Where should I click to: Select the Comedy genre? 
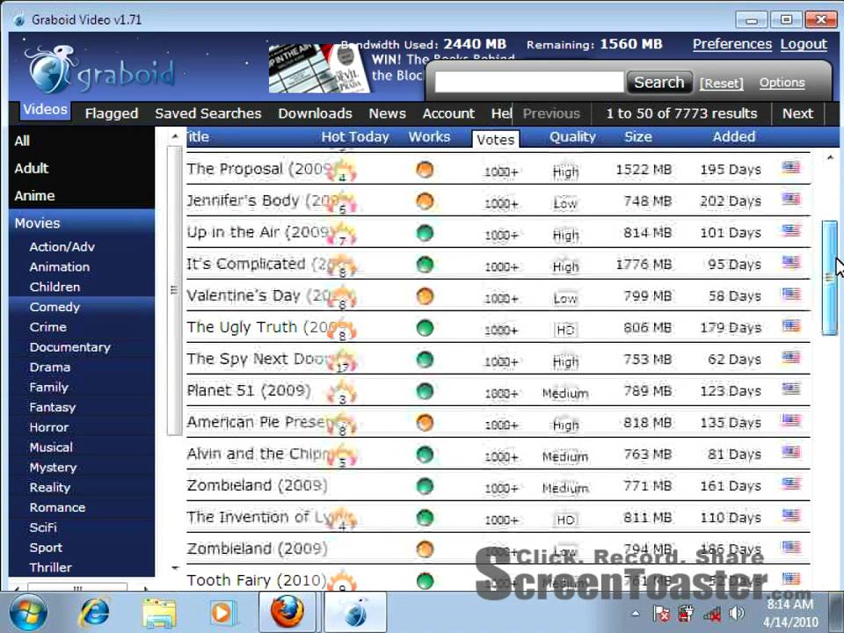[x=82, y=307]
